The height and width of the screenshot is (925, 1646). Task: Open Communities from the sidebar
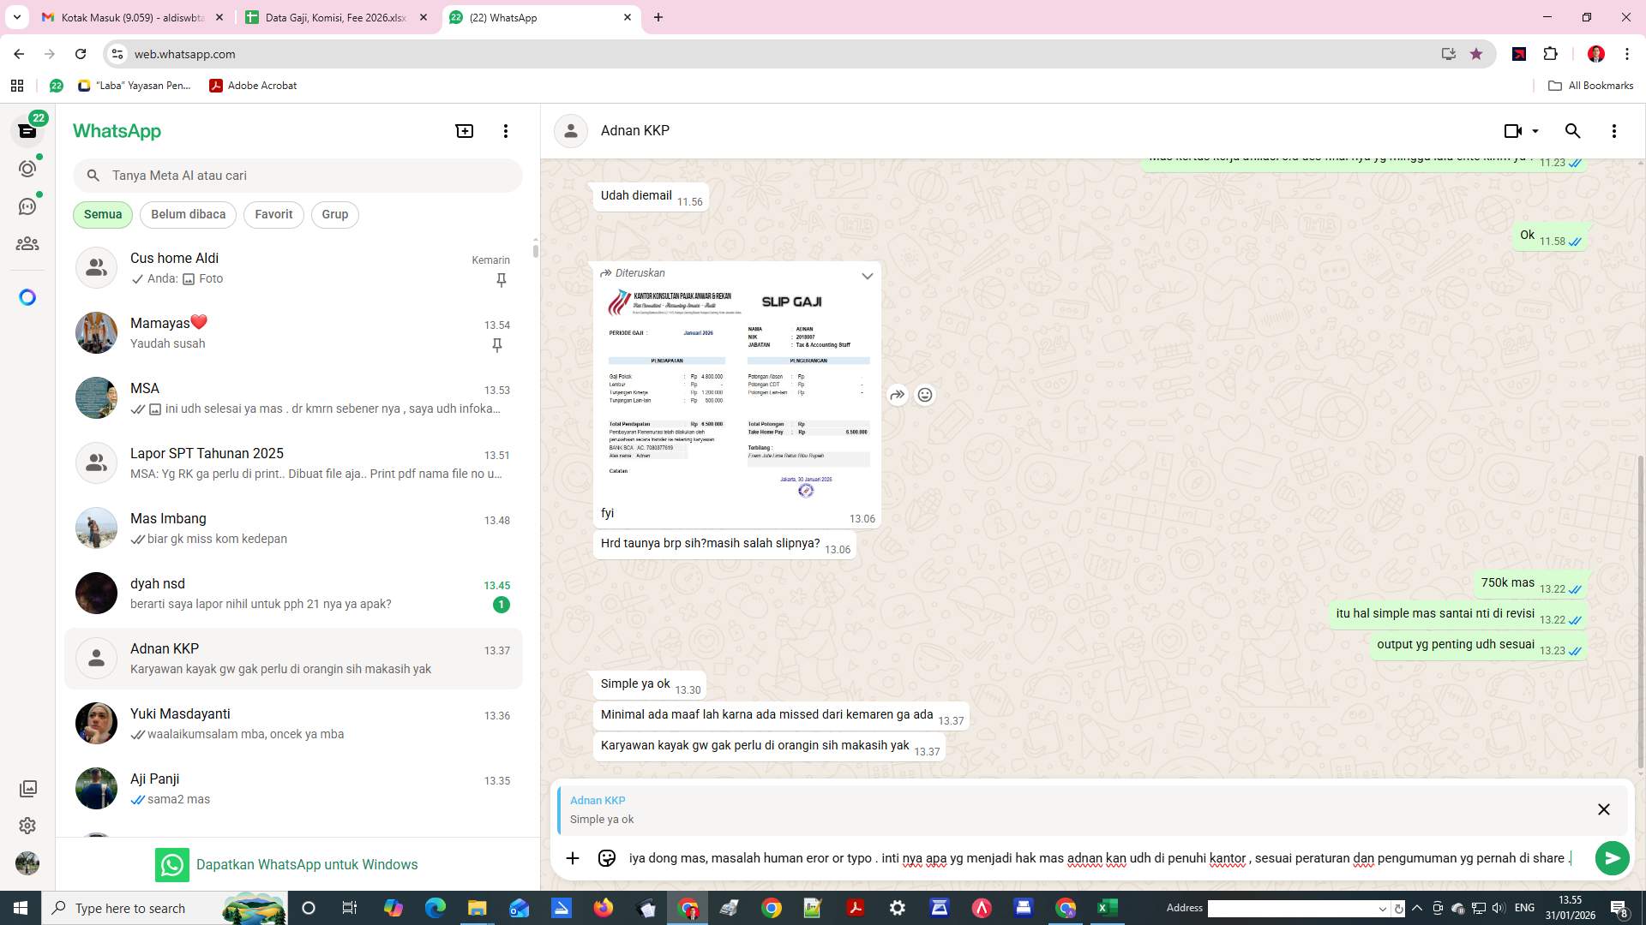pos(27,243)
